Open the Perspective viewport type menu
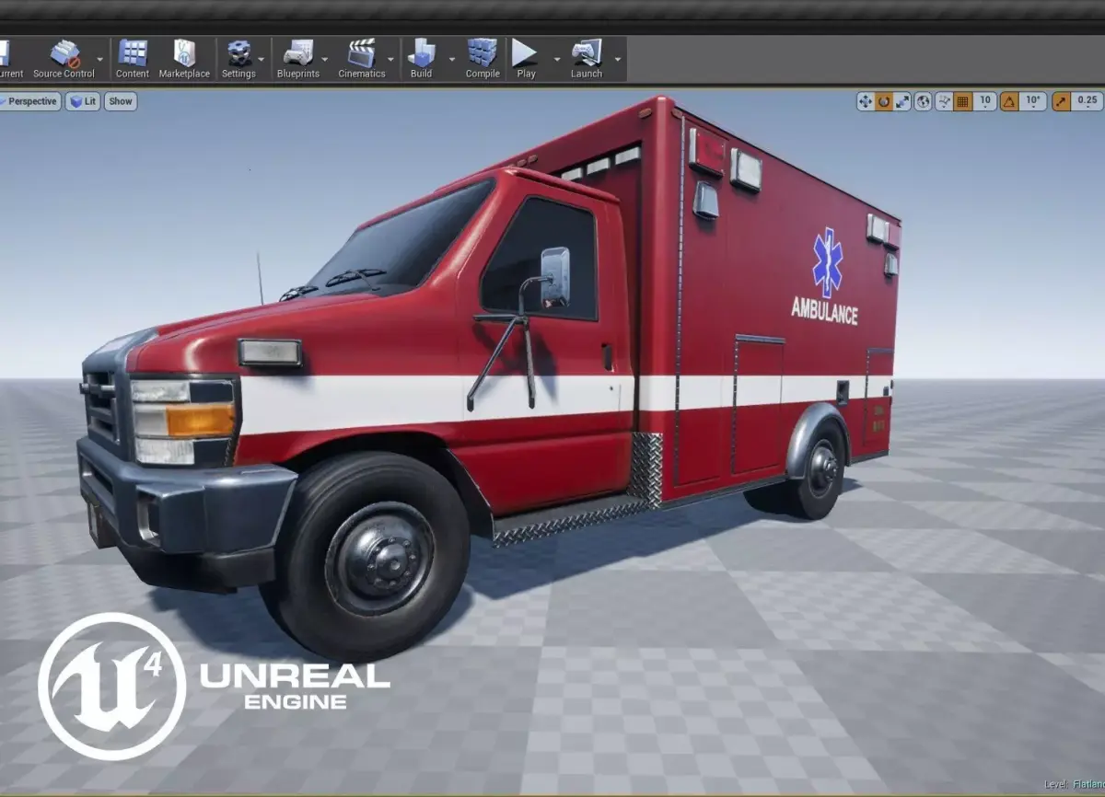1105x797 pixels. 29,101
